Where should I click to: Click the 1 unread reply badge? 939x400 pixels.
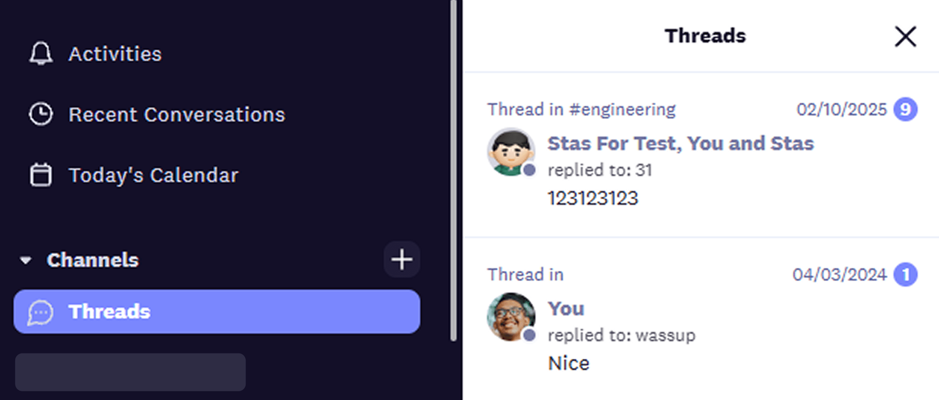click(x=905, y=274)
